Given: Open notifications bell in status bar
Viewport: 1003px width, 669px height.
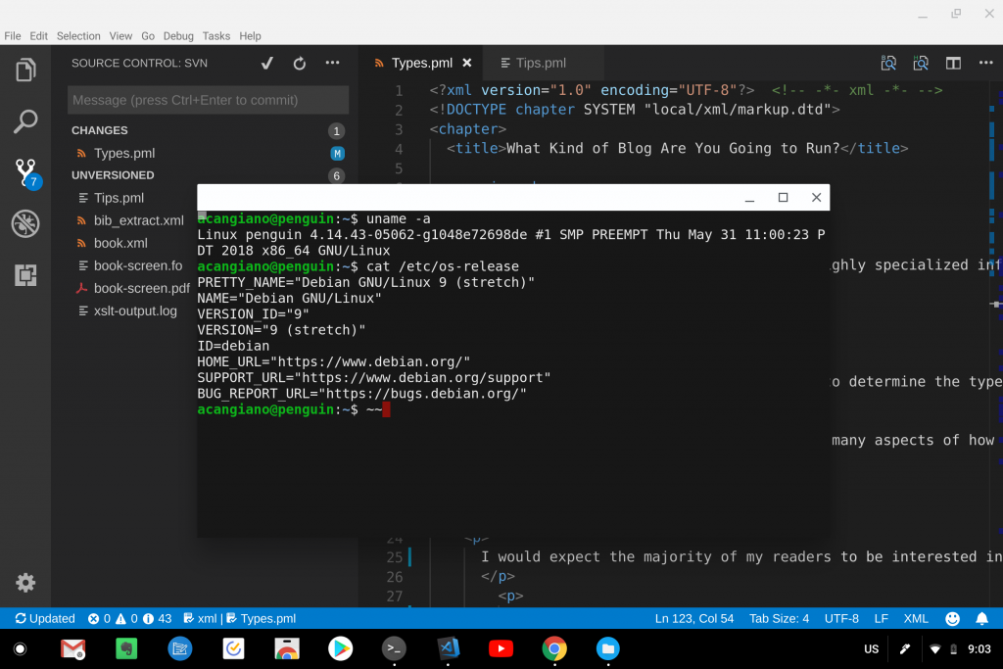Looking at the screenshot, I should [x=981, y=618].
